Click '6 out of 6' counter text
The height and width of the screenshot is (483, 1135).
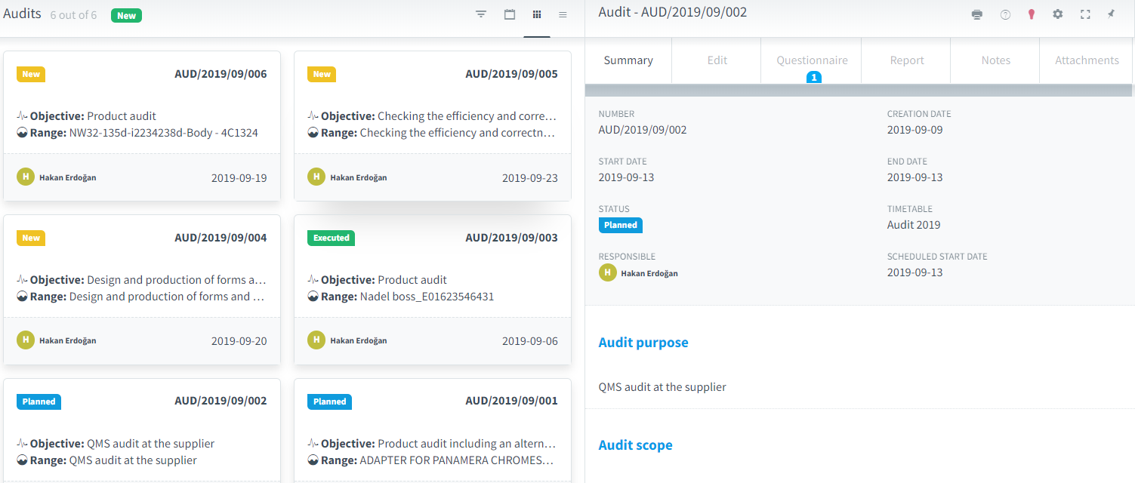click(x=73, y=15)
